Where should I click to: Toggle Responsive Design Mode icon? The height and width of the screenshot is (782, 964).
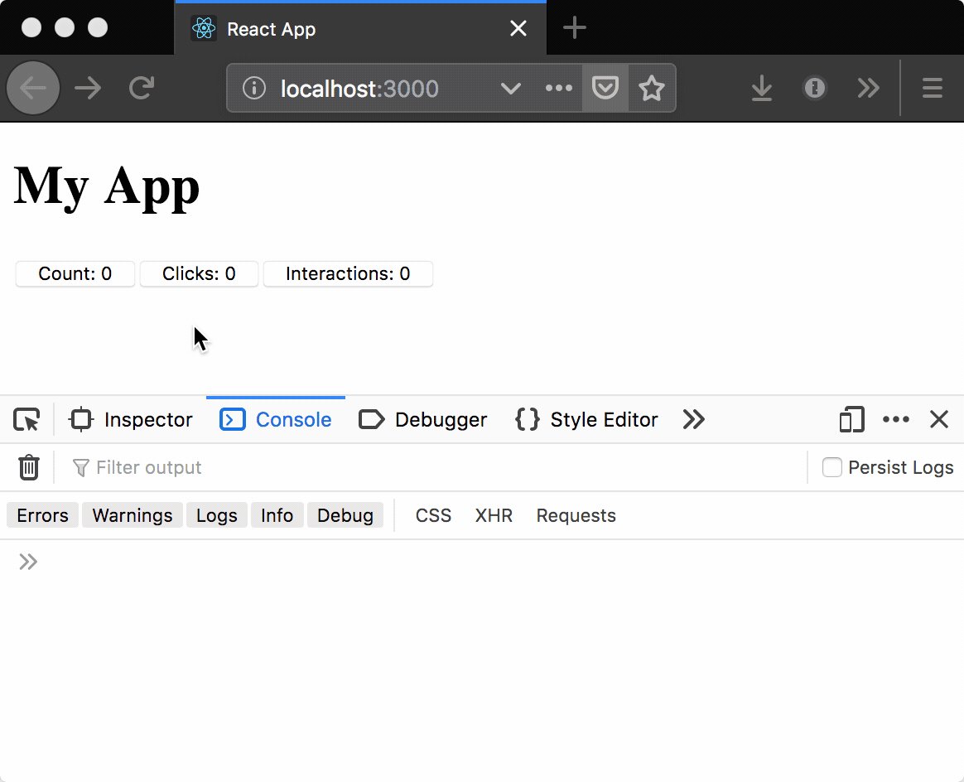coord(851,419)
